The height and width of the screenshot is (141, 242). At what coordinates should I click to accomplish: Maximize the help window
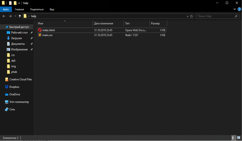pos(227,3)
